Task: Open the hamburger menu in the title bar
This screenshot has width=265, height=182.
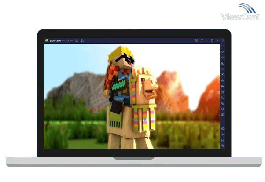Action: (202, 40)
